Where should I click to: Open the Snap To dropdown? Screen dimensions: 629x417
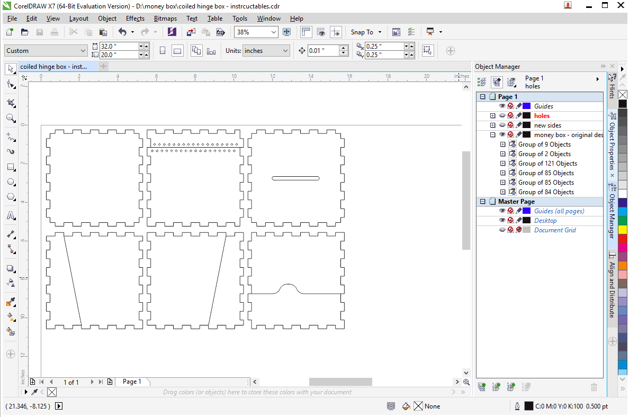[380, 32]
